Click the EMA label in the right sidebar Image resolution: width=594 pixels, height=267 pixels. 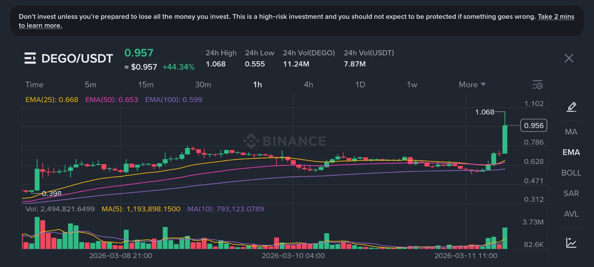click(x=571, y=152)
